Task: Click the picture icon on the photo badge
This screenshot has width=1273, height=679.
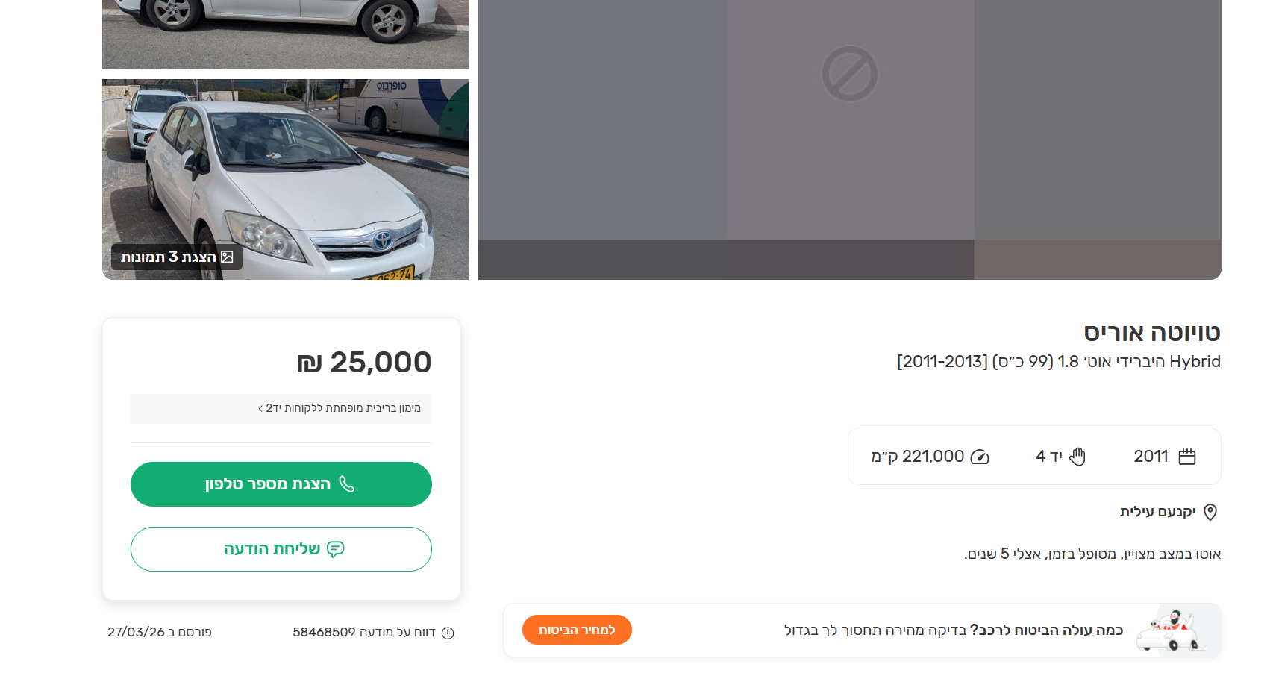Action: pyautogui.click(x=228, y=257)
